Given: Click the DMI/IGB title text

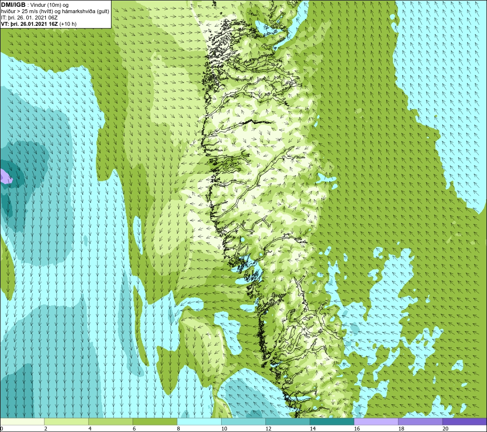Looking at the screenshot, I should tap(13, 5).
